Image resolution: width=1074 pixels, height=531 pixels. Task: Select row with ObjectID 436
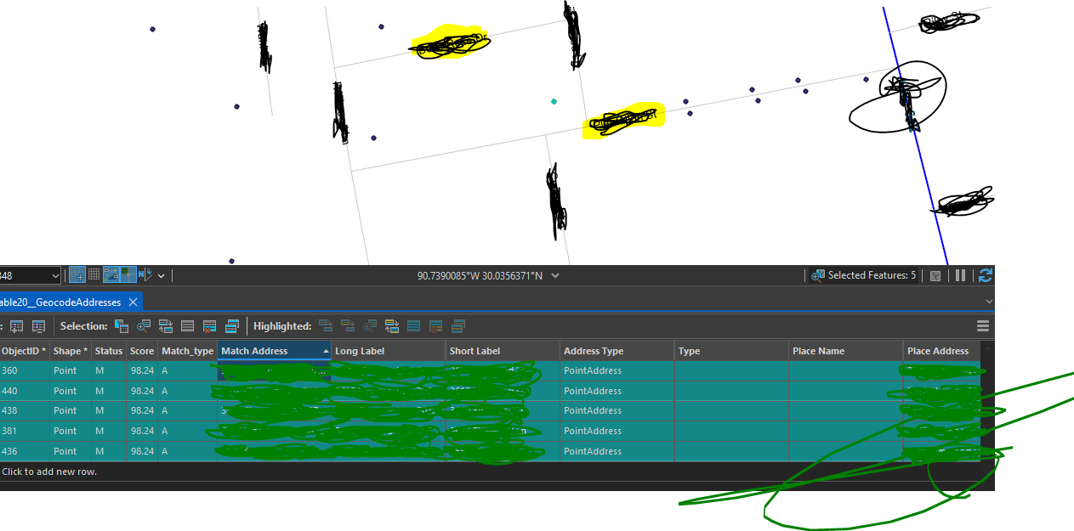click(x=490, y=451)
